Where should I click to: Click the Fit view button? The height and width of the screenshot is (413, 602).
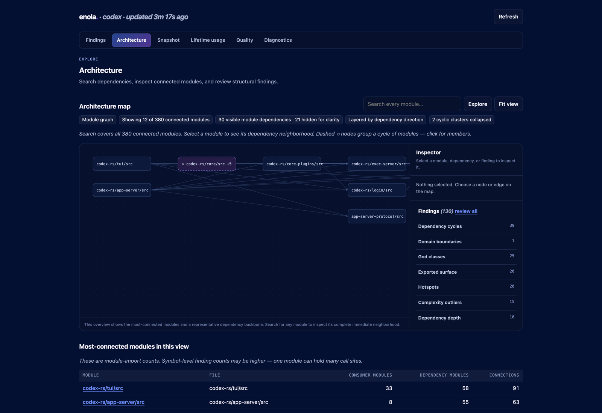click(x=508, y=104)
